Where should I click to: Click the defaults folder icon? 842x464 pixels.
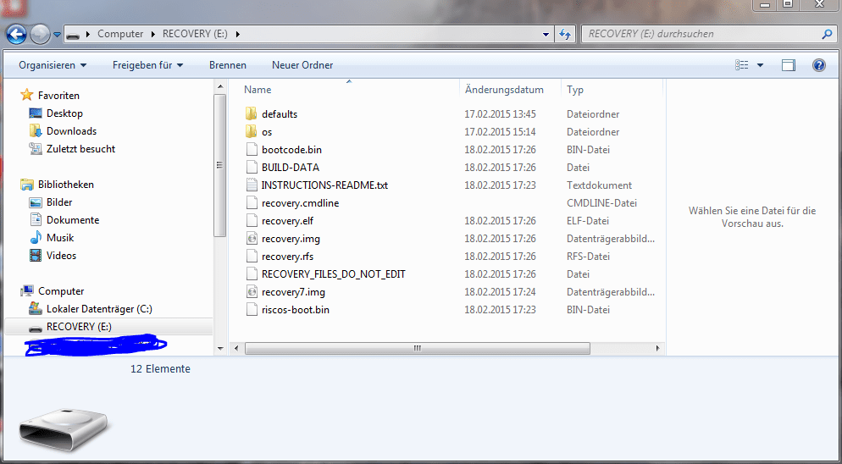tap(251, 113)
